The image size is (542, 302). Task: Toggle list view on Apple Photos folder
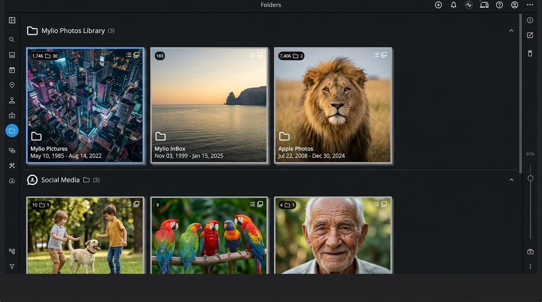376,55
